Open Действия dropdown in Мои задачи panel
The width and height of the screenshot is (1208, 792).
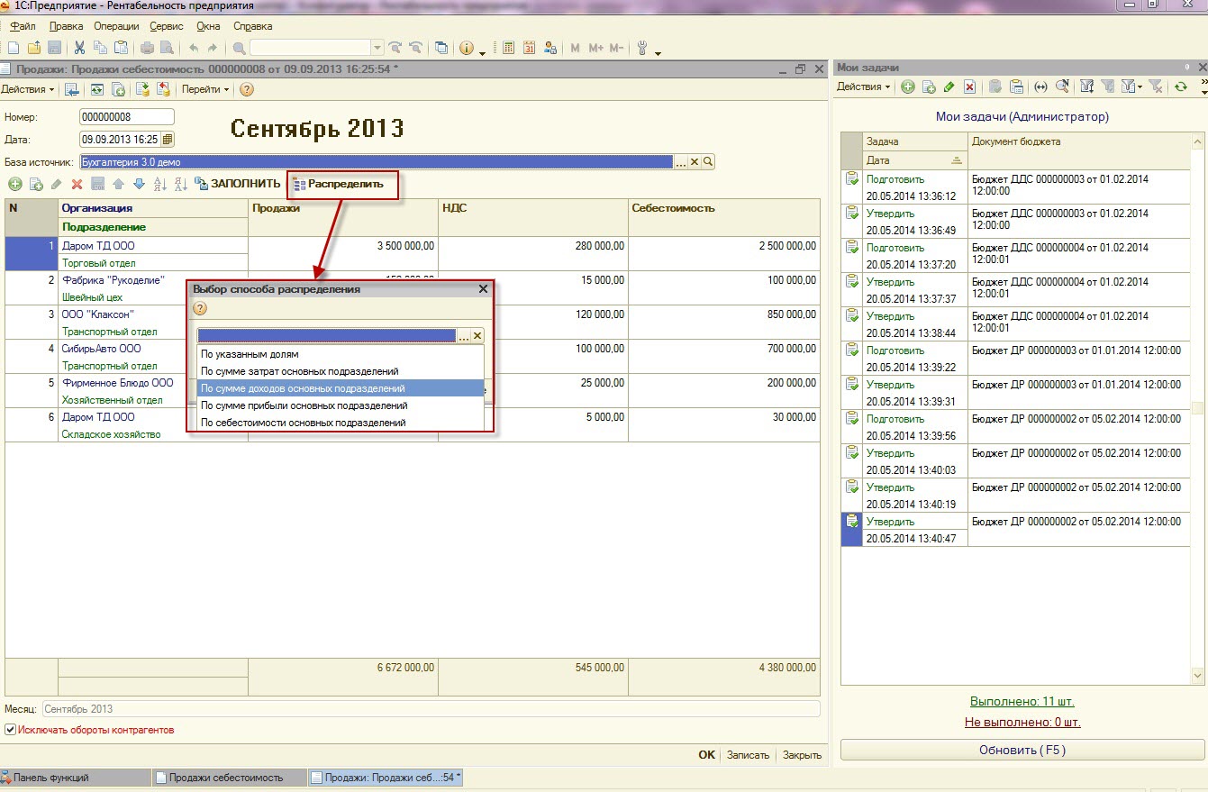click(864, 86)
